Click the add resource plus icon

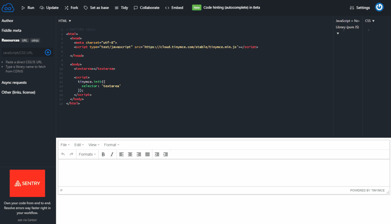[x=48, y=53]
